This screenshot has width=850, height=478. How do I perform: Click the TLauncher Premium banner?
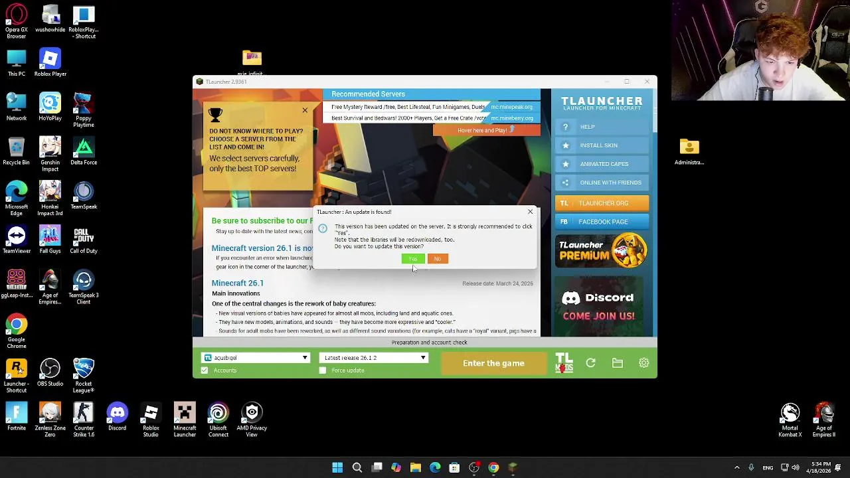coord(602,251)
